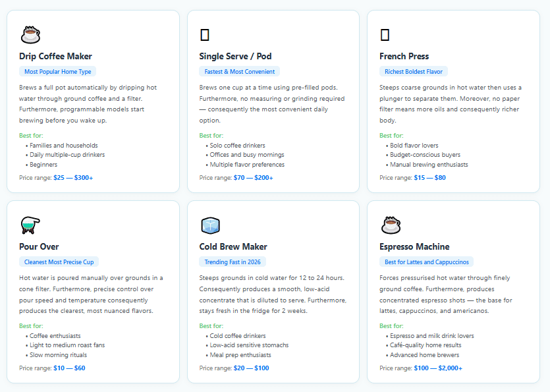Image resolution: width=550 pixels, height=392 pixels.
Task: Select the Drip Coffee Maker heading
Action: coord(55,56)
